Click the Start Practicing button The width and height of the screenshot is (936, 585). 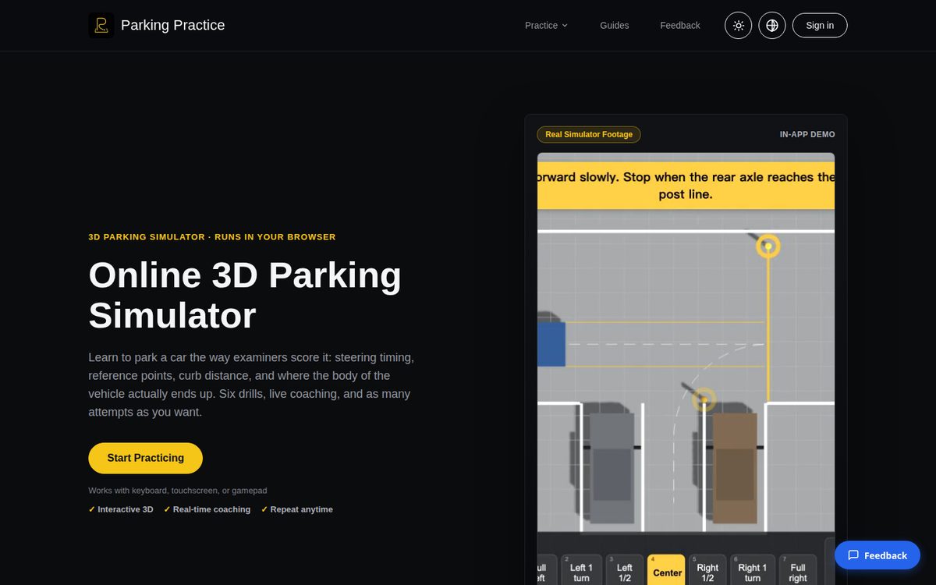coord(146,458)
